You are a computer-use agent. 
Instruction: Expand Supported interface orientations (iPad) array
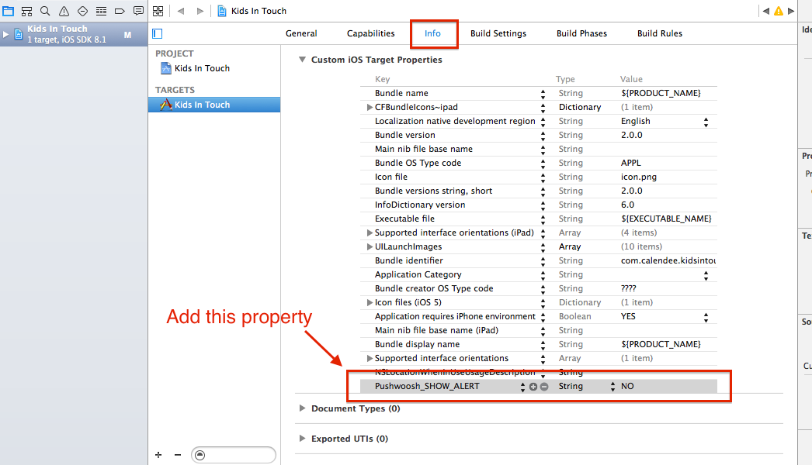(370, 232)
